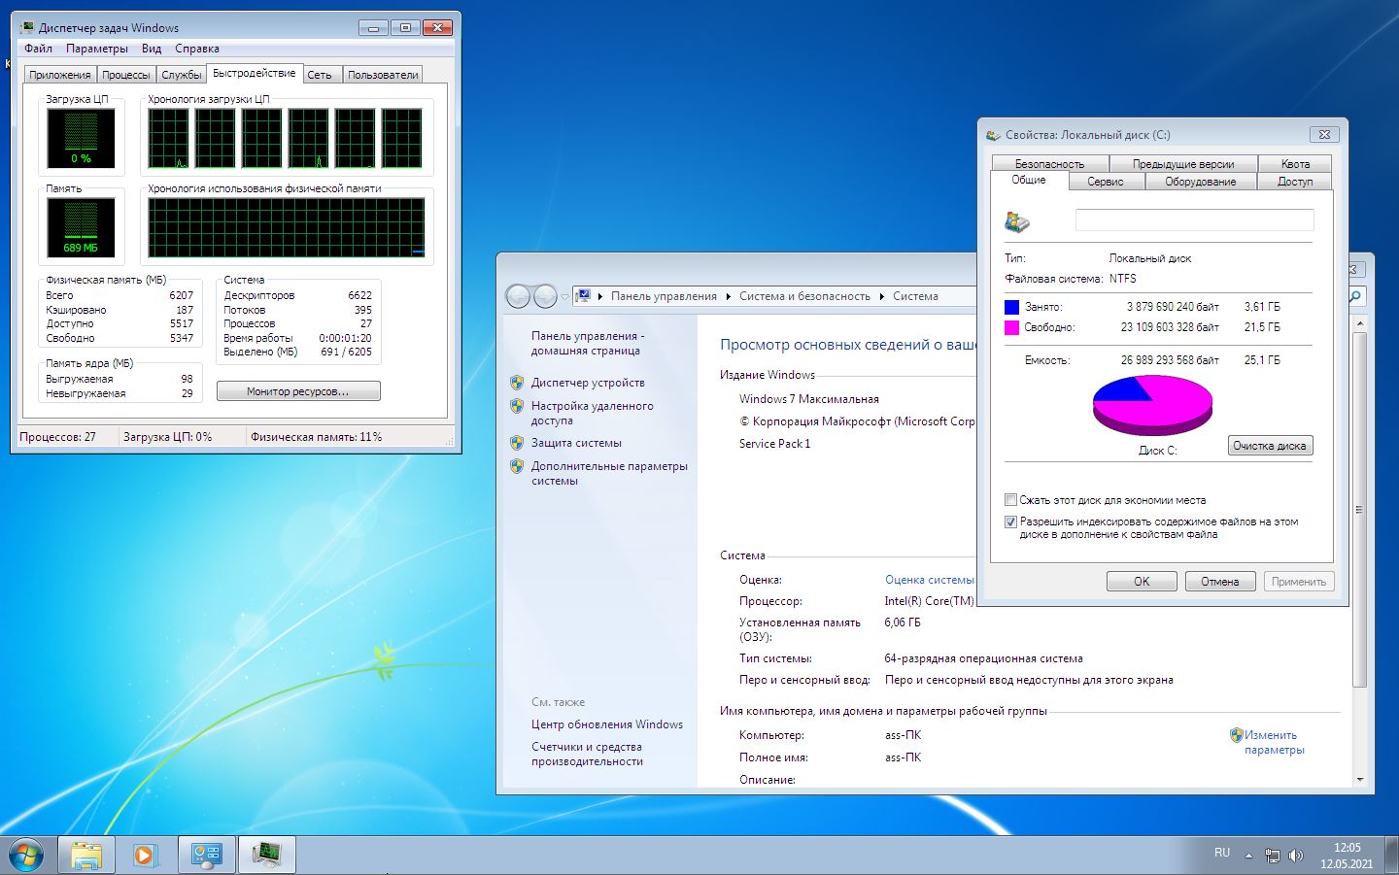Image resolution: width=1399 pixels, height=875 pixels.
Task: Switch to the Процессы tab
Action: [x=126, y=75]
